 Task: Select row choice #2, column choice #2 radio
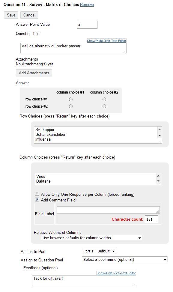pyautogui.click(x=104, y=106)
